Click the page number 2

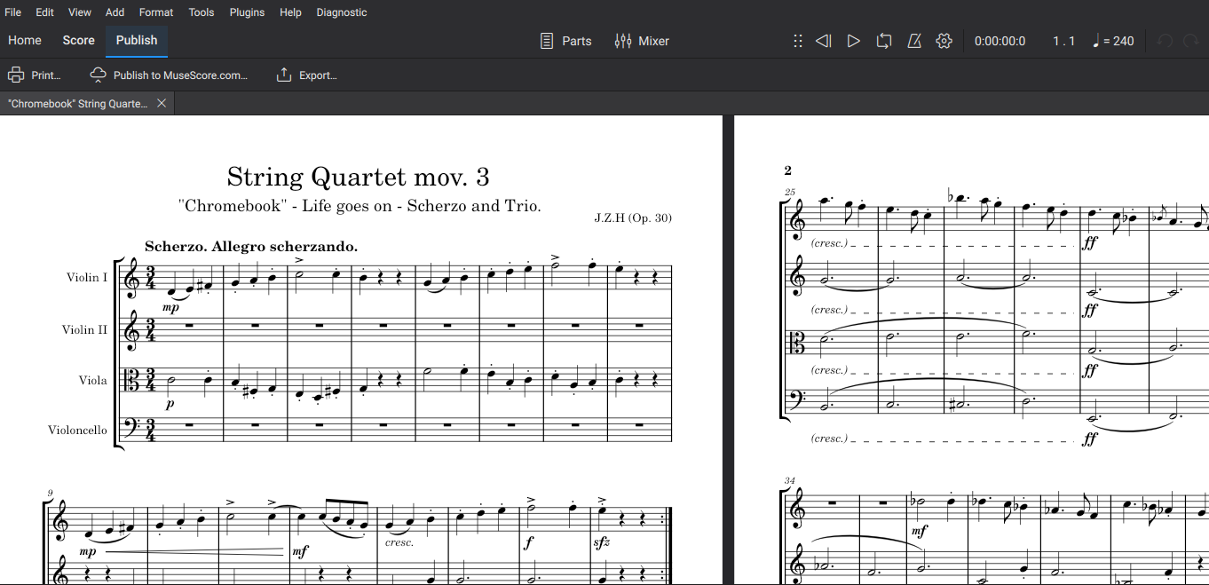pos(787,170)
